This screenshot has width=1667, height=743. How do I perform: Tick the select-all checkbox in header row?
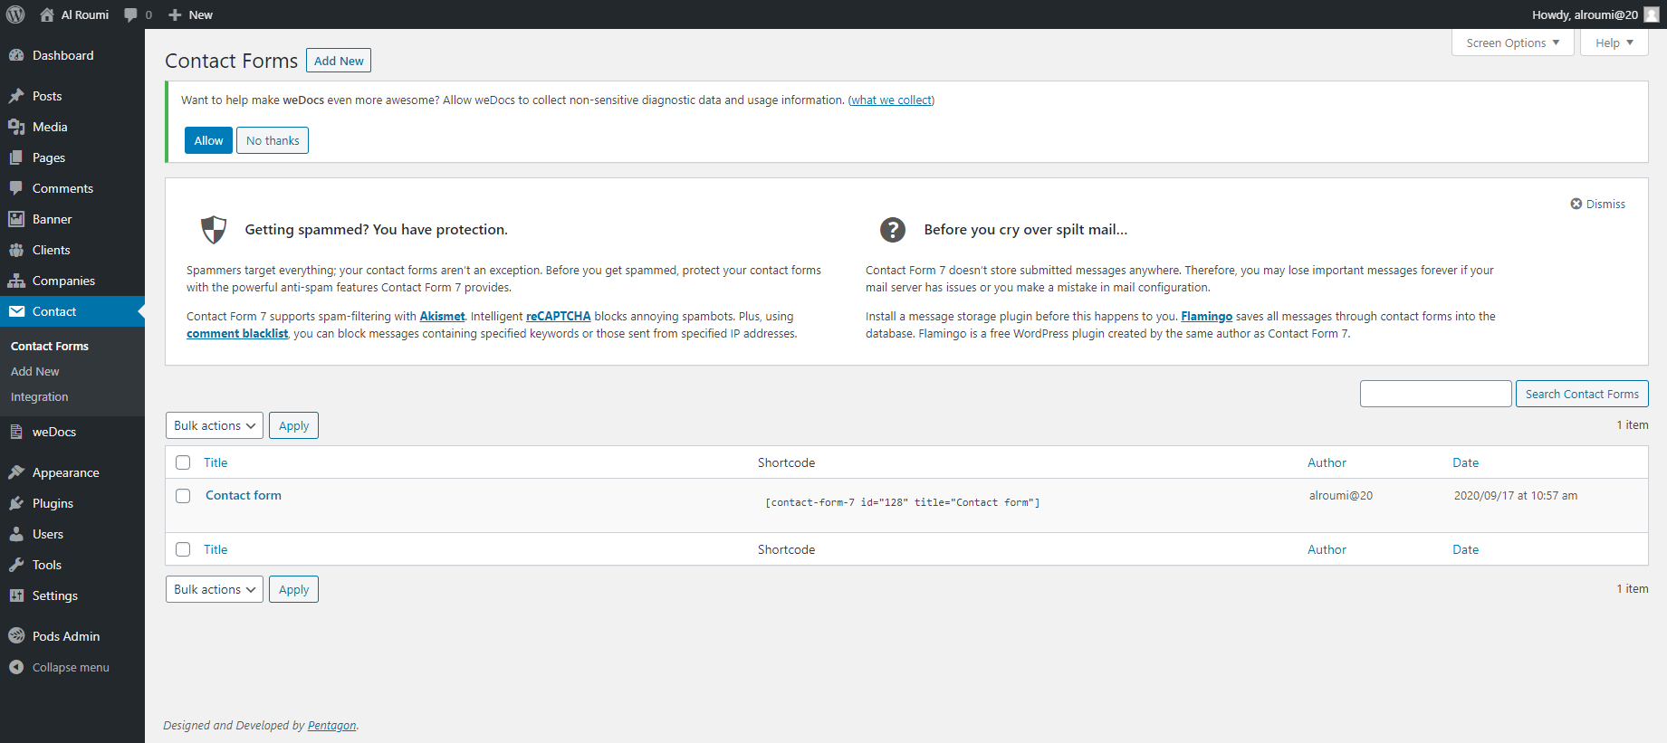[183, 462]
